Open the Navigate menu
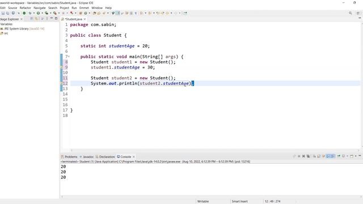The width and height of the screenshot is (363, 204). tap(40, 8)
